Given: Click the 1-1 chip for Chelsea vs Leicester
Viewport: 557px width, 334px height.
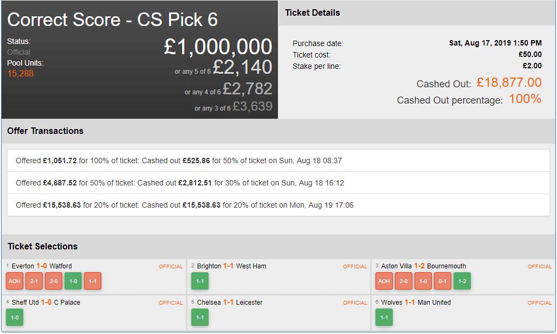Looking at the screenshot, I should click(x=200, y=317).
